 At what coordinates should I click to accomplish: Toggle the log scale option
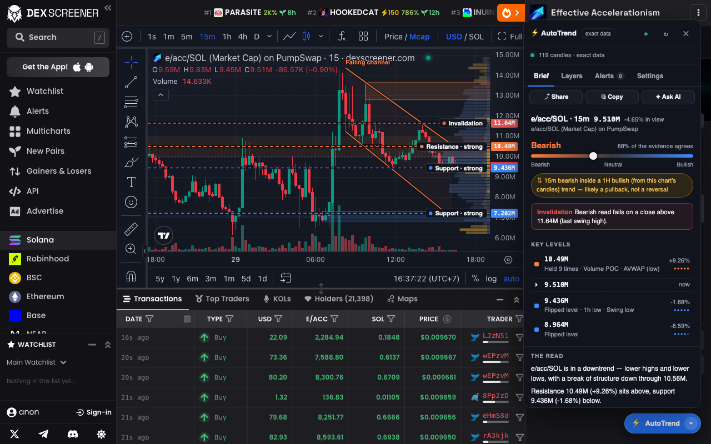click(x=491, y=279)
